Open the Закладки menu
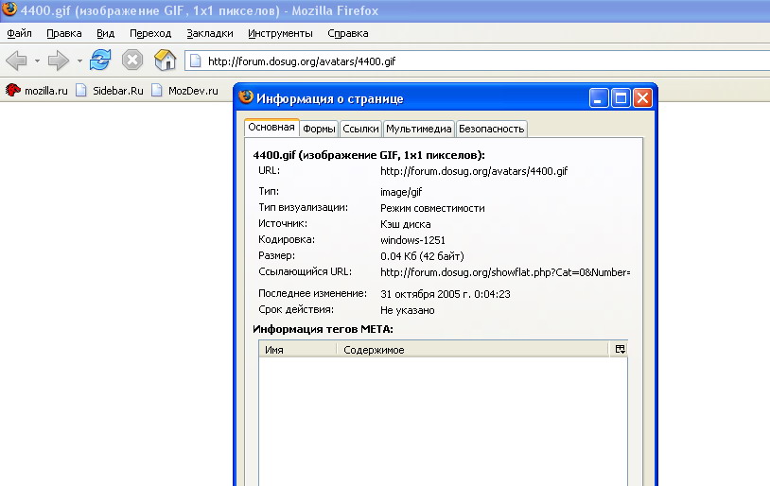Screen dimensions: 770x486 [x=209, y=33]
